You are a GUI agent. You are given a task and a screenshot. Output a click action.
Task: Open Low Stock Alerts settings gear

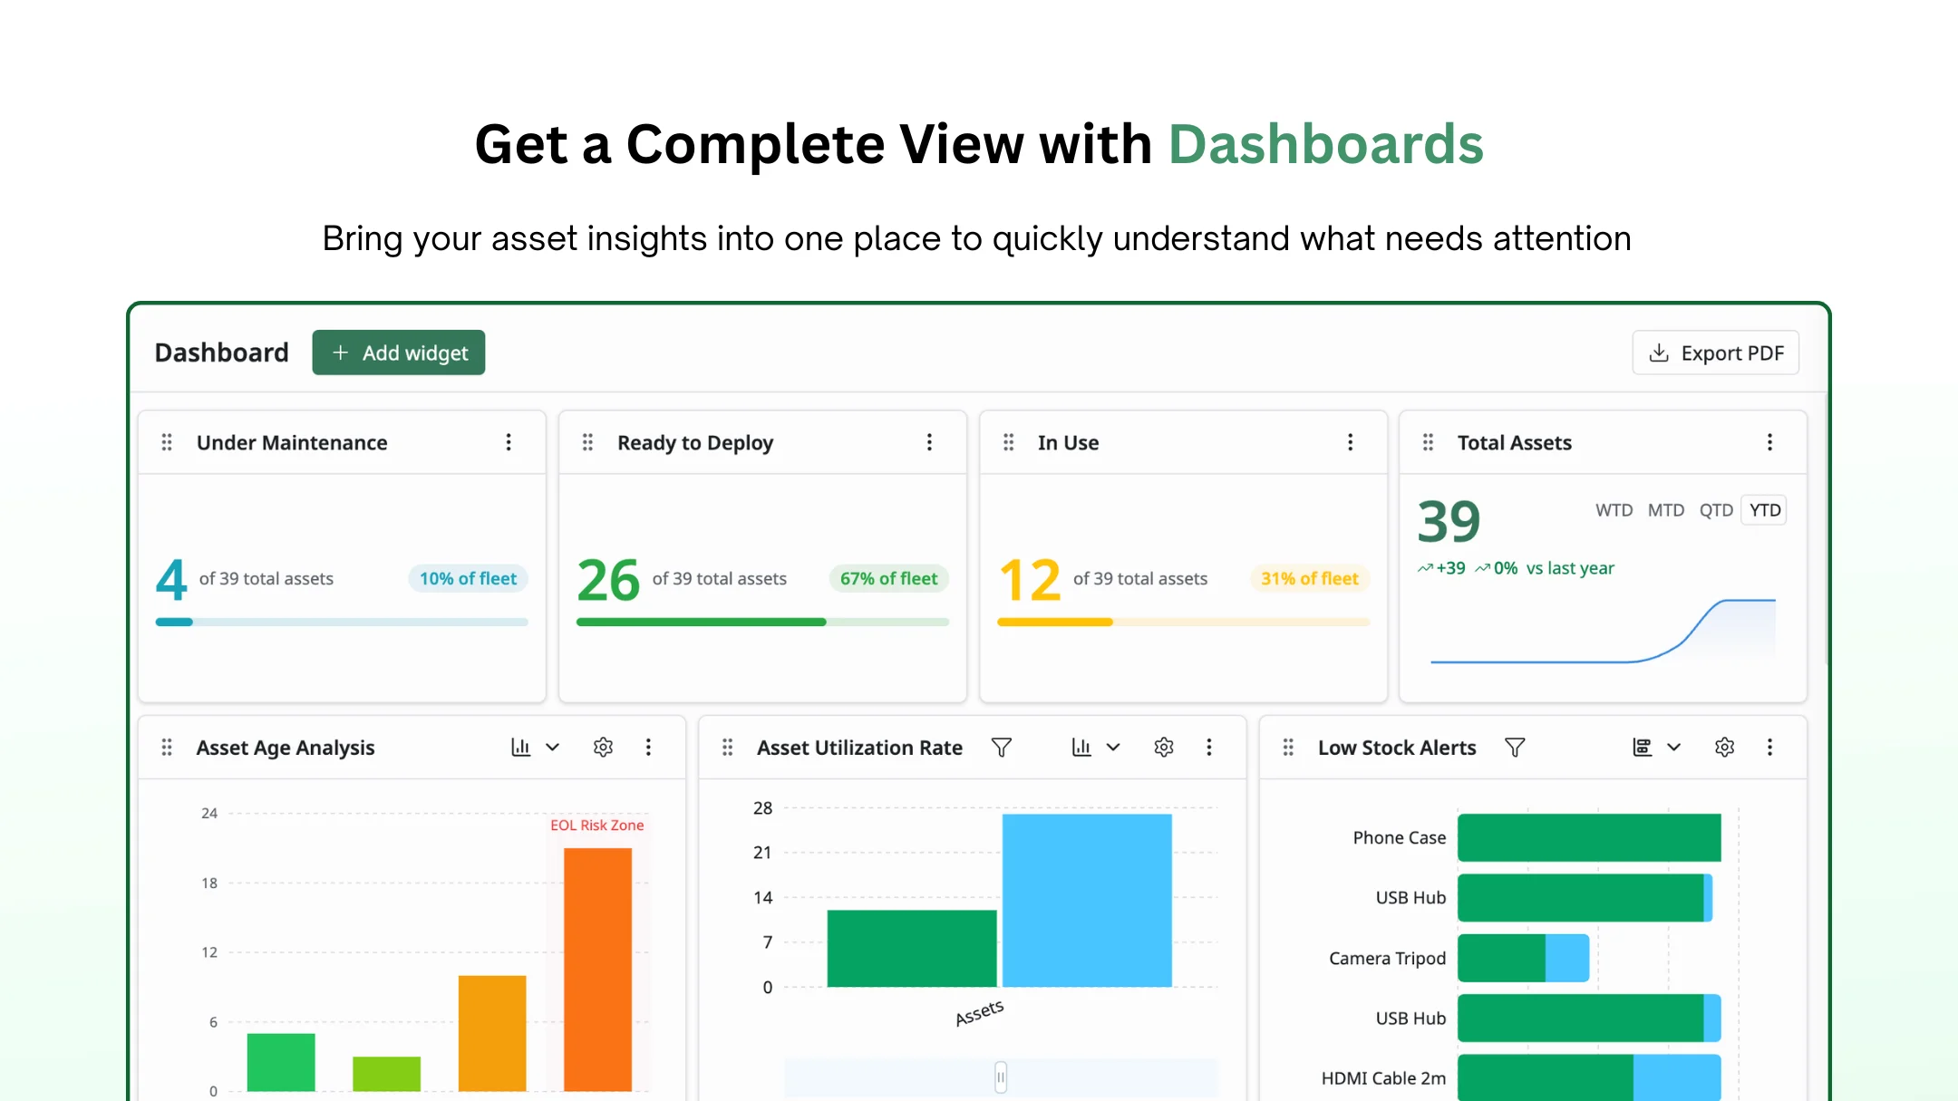click(x=1724, y=748)
